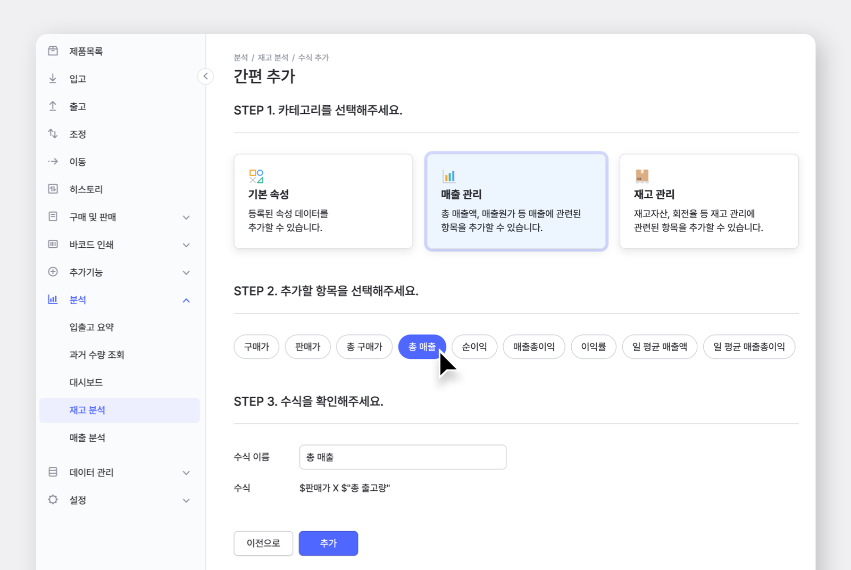The height and width of the screenshot is (570, 851).
Task: Click the 출고 upload arrow icon
Action: [x=53, y=106]
